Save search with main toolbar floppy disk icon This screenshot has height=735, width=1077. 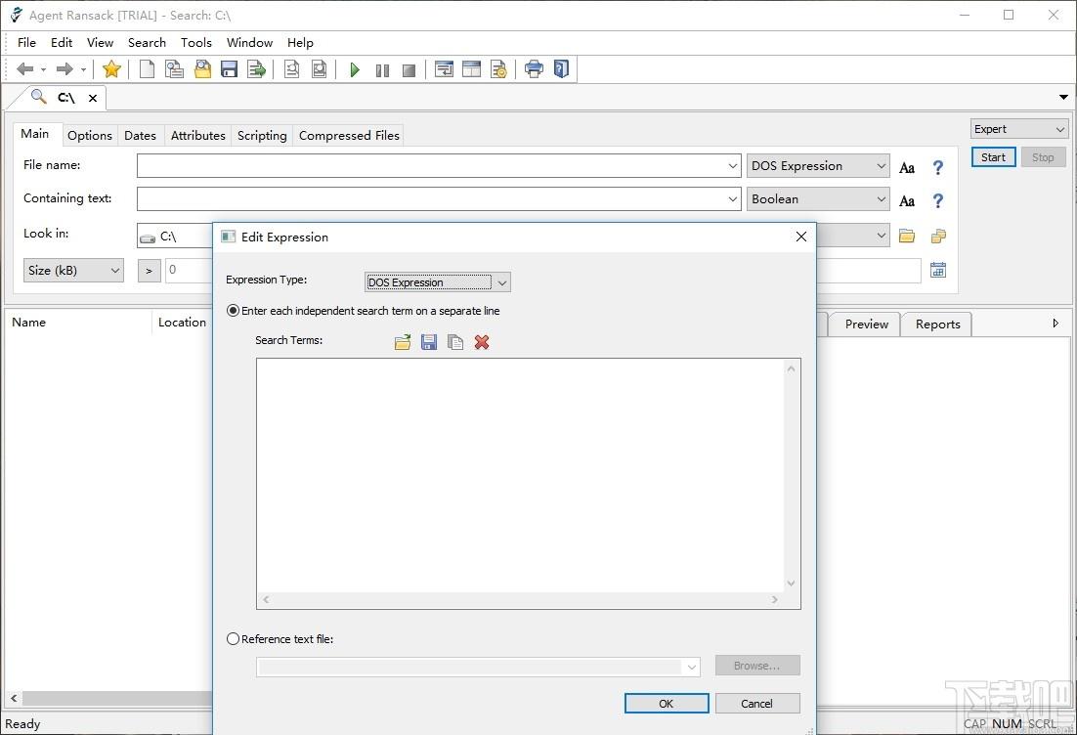point(229,68)
